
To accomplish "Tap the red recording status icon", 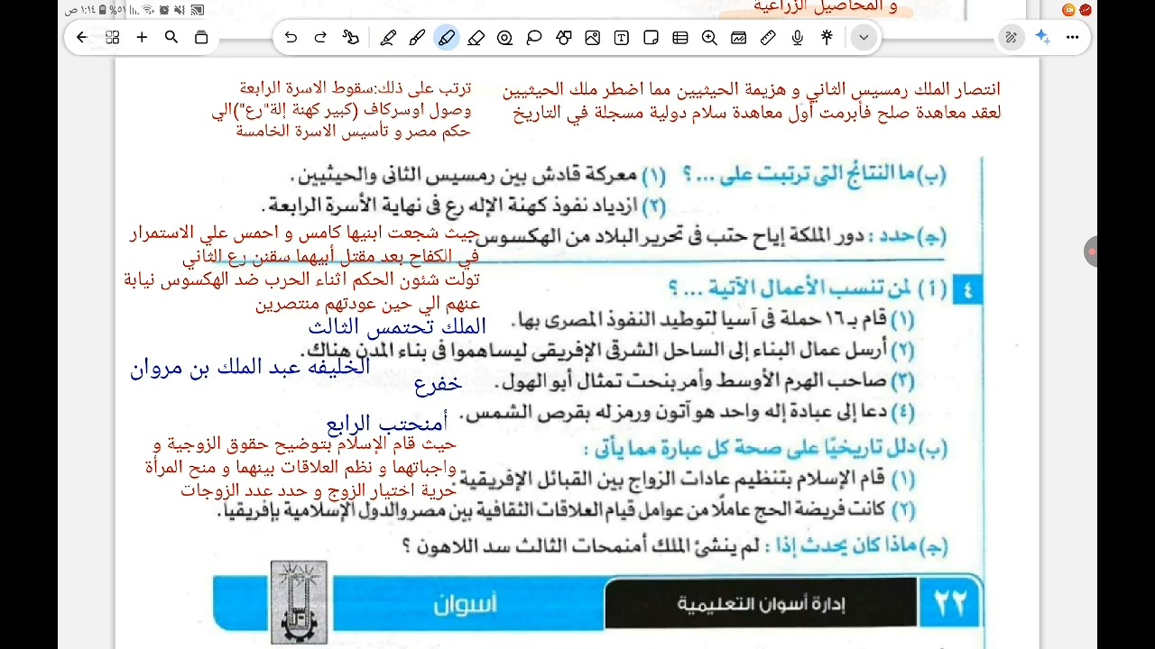I will 1086,10.
